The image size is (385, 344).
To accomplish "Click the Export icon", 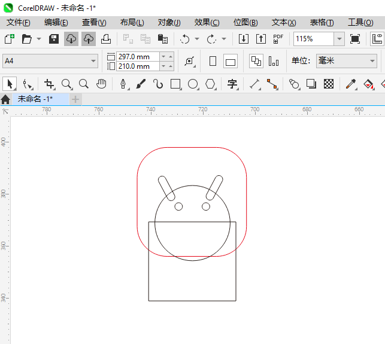I will pos(261,39).
